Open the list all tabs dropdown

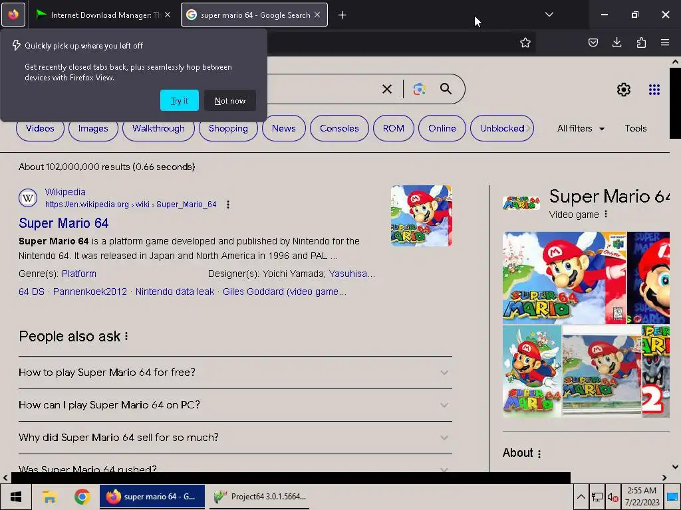549,15
